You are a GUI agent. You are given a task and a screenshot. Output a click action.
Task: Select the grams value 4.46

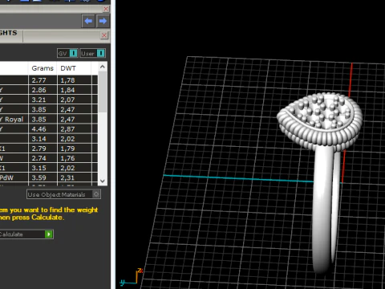coord(43,129)
